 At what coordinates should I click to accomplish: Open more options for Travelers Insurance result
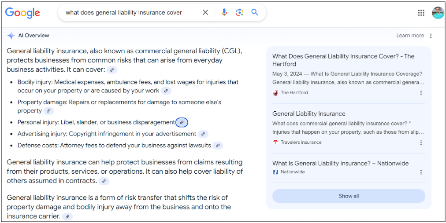[421, 143]
